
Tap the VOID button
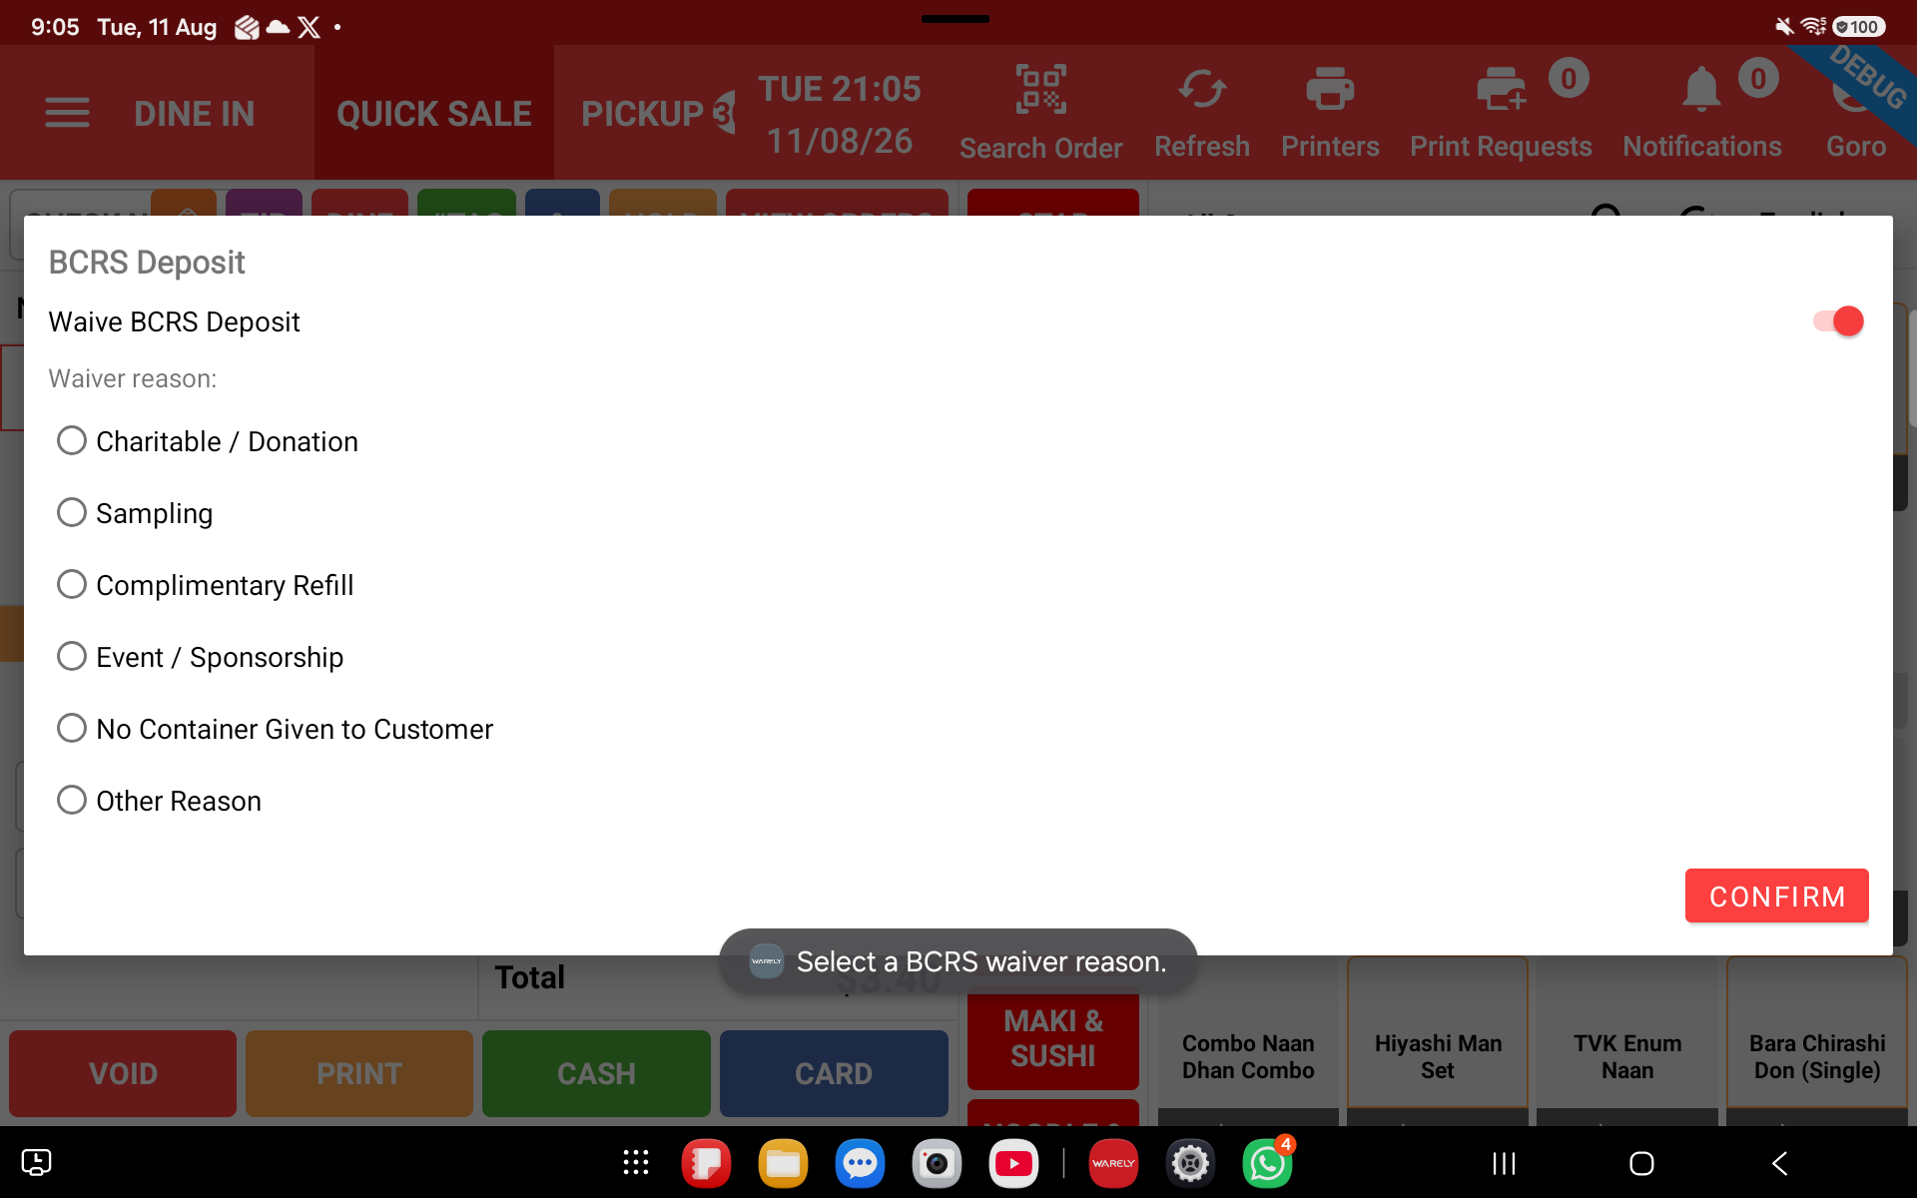click(x=123, y=1073)
